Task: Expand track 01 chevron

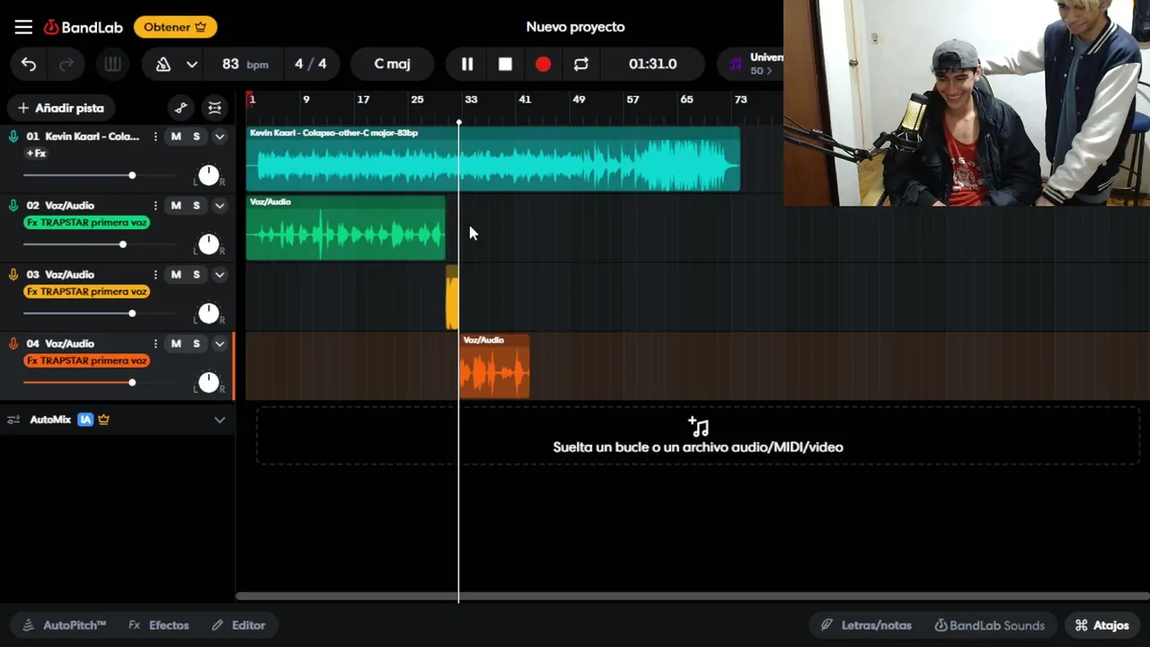Action: point(219,137)
